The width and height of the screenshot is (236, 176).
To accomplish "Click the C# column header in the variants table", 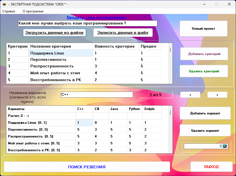I will coord(101,109).
